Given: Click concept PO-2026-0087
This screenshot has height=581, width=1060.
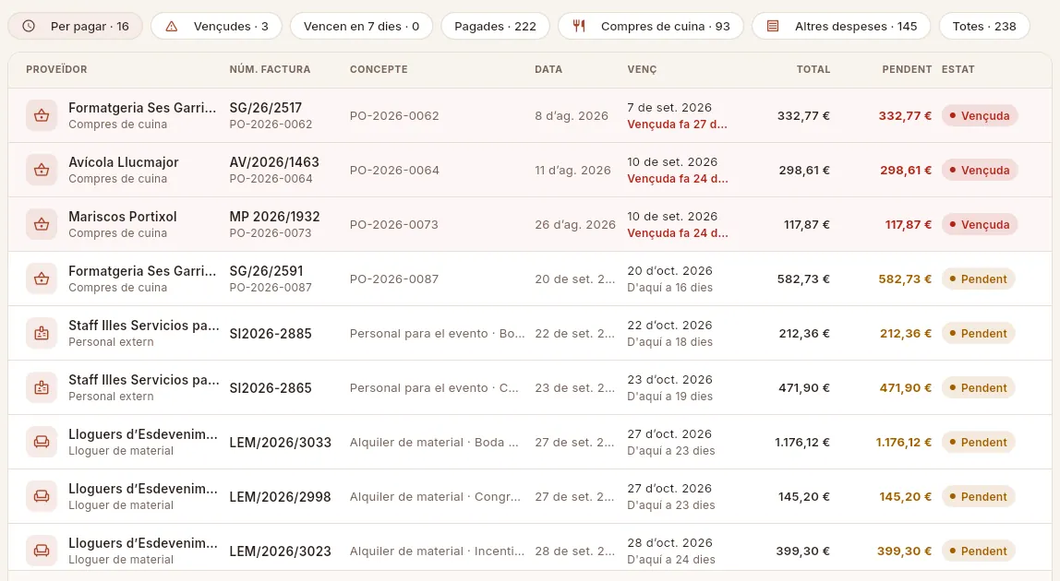Looking at the screenshot, I should pyautogui.click(x=394, y=279).
